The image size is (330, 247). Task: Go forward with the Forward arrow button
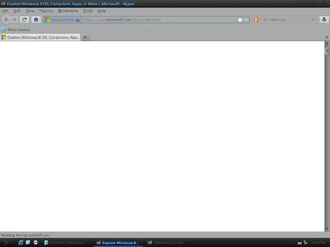[14, 20]
